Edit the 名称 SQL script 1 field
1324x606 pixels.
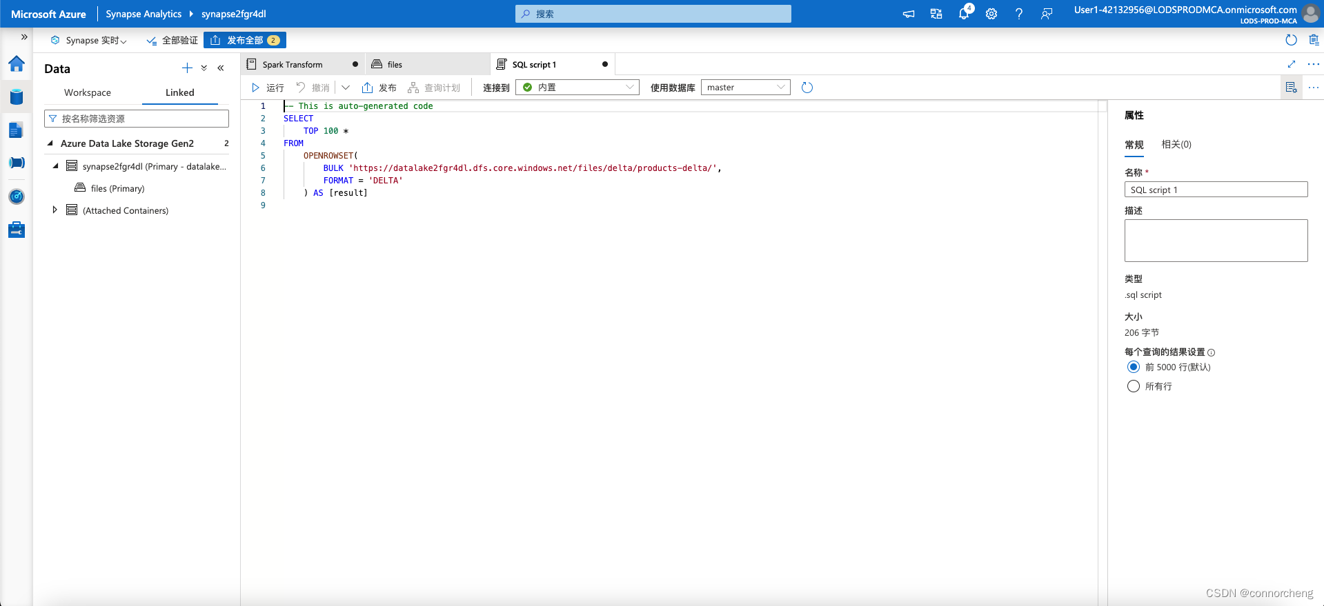coord(1216,190)
